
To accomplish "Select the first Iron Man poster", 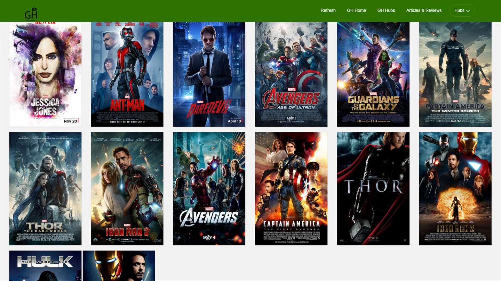I will (119, 266).
